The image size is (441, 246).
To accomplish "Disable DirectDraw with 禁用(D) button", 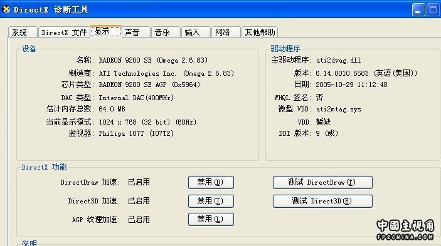I will pyautogui.click(x=211, y=182).
